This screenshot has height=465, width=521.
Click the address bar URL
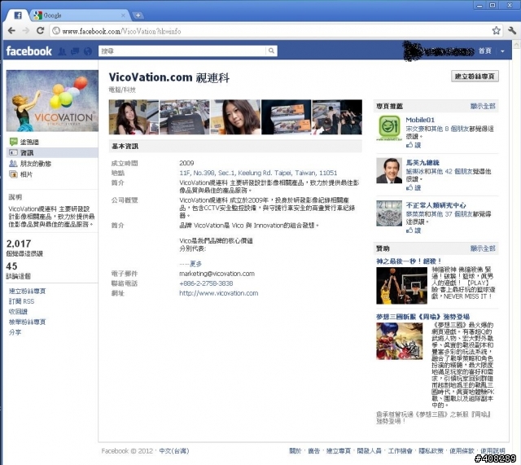121,31
